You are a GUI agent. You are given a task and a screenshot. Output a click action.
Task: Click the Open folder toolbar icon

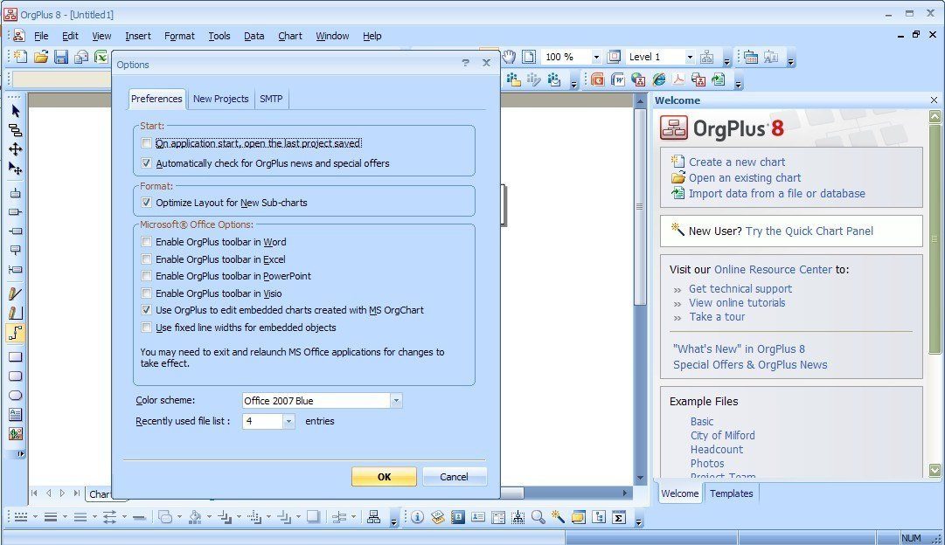(40, 57)
